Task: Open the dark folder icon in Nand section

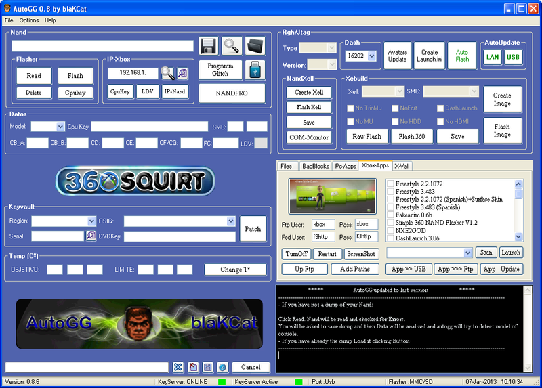Action: pos(255,46)
